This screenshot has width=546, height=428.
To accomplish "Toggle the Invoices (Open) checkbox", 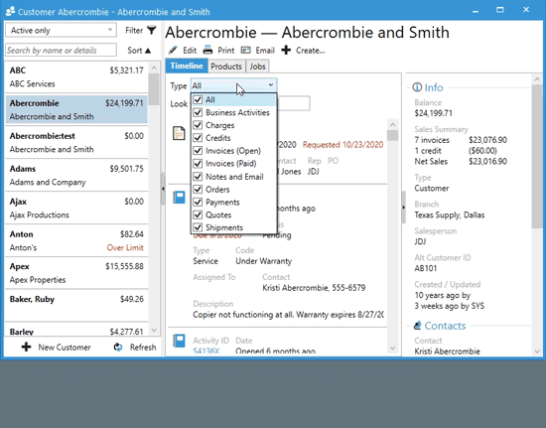I will pos(198,151).
